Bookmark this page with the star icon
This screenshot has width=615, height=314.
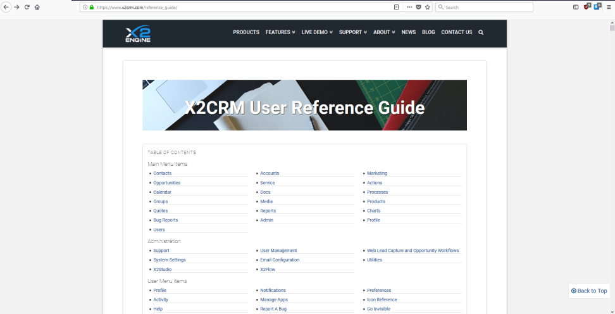pos(428,7)
